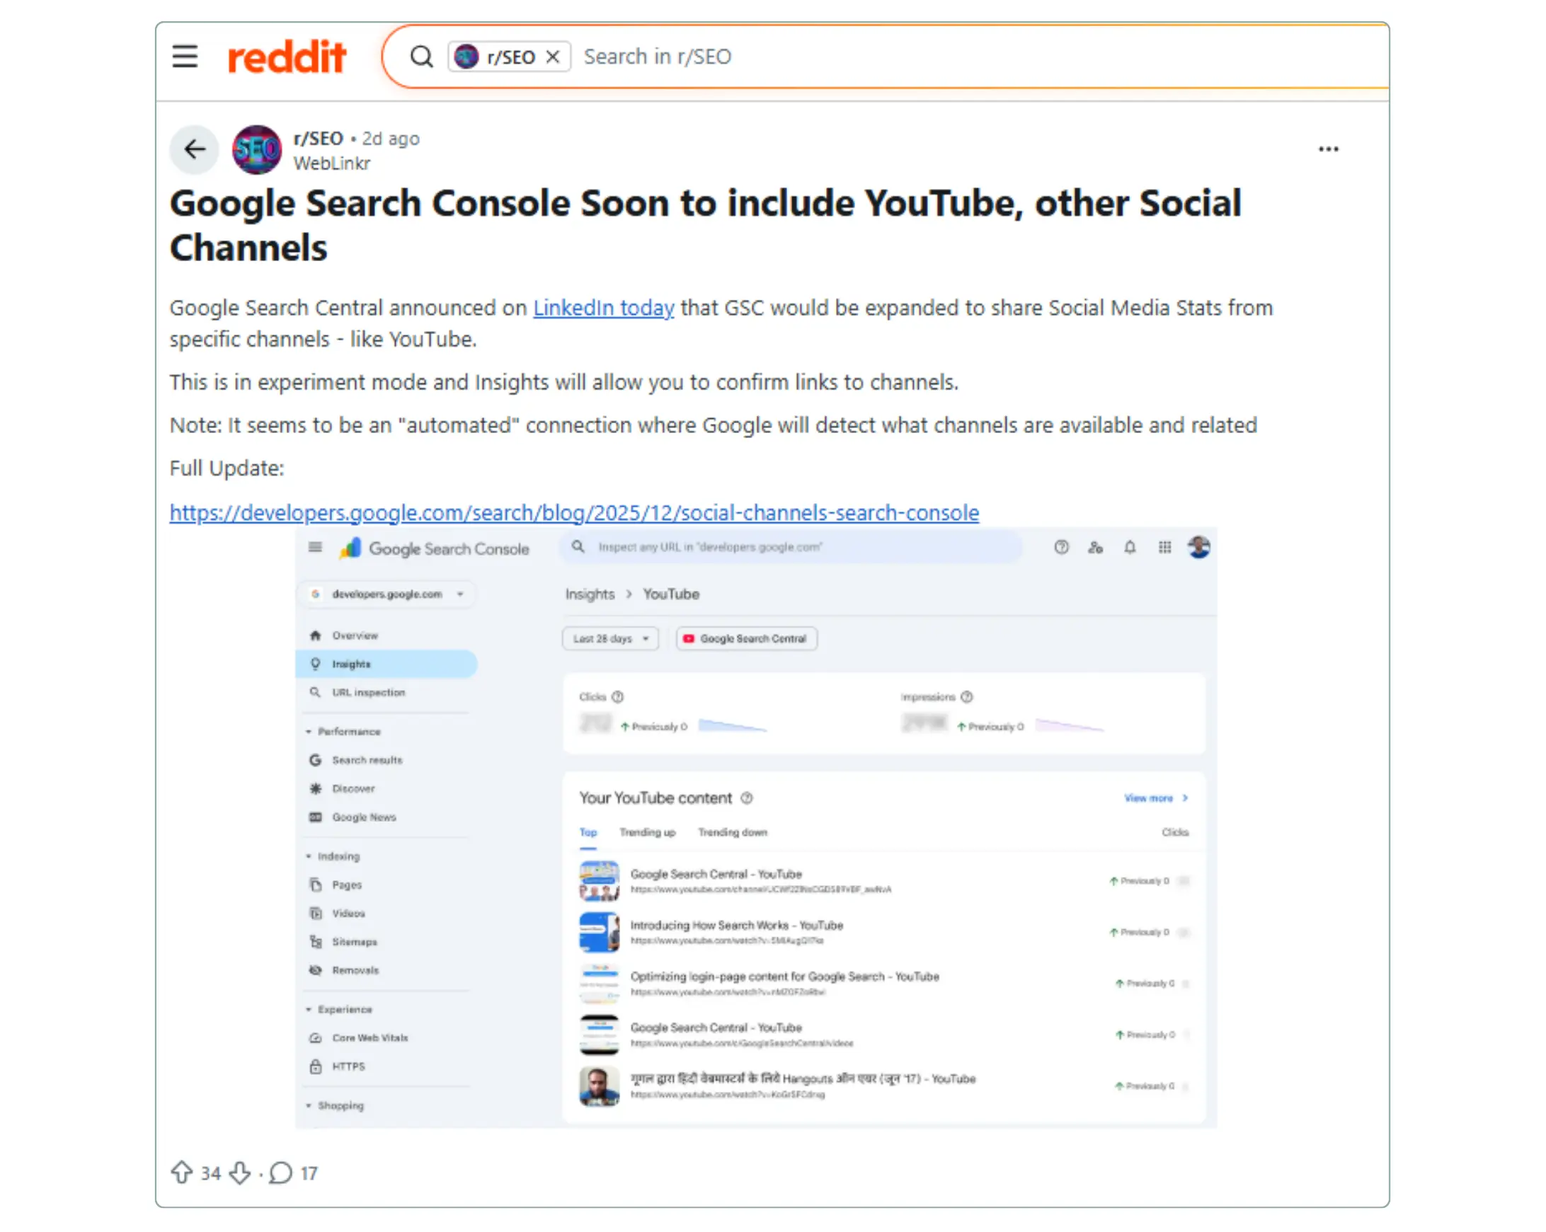
Task: Select the Trending up tab
Action: [x=647, y=832]
